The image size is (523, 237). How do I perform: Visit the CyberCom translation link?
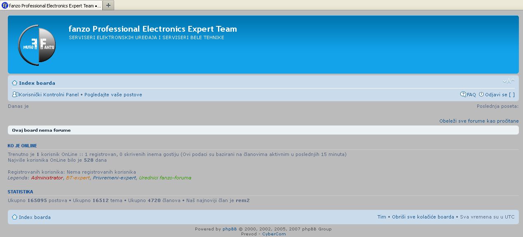tap(274, 234)
